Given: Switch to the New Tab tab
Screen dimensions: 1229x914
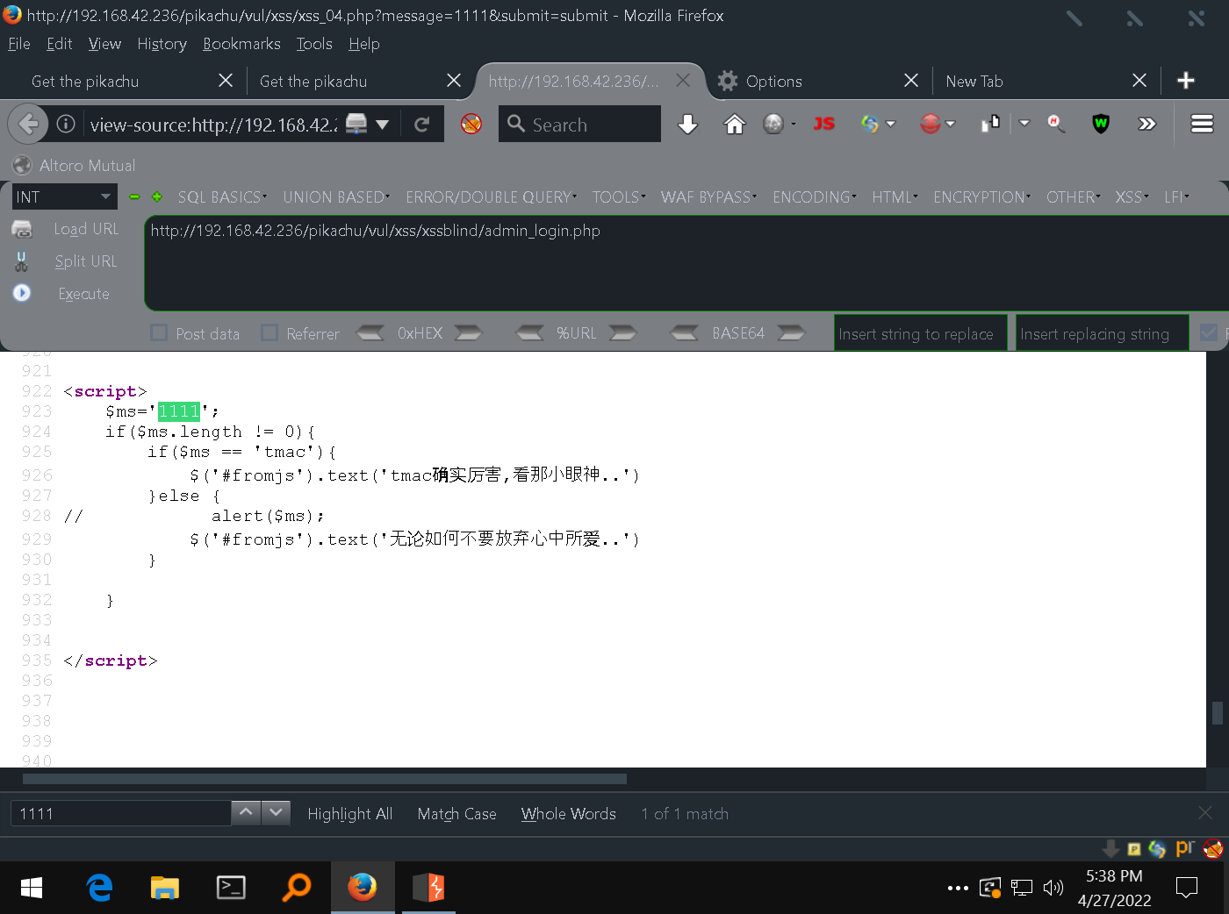Looking at the screenshot, I should [1045, 81].
